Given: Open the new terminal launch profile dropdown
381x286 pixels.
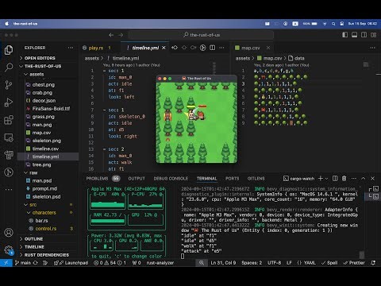Looking at the screenshot, I should (327, 179).
